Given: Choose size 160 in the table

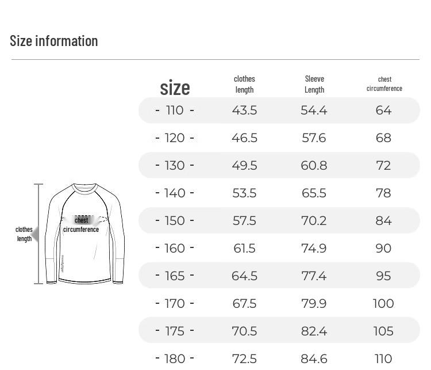Looking at the screenshot, I should (x=175, y=248).
